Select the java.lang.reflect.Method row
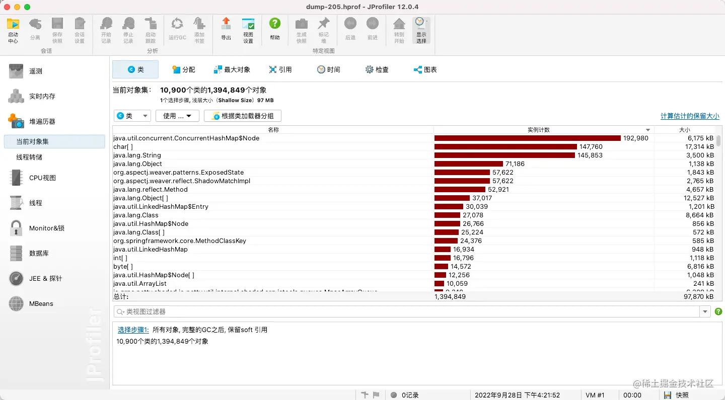This screenshot has width=725, height=400. click(414, 189)
